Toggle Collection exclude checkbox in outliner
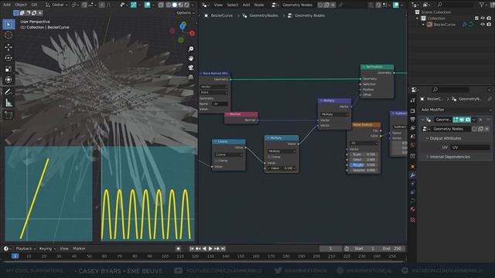This screenshot has height=278, width=495. click(476, 19)
